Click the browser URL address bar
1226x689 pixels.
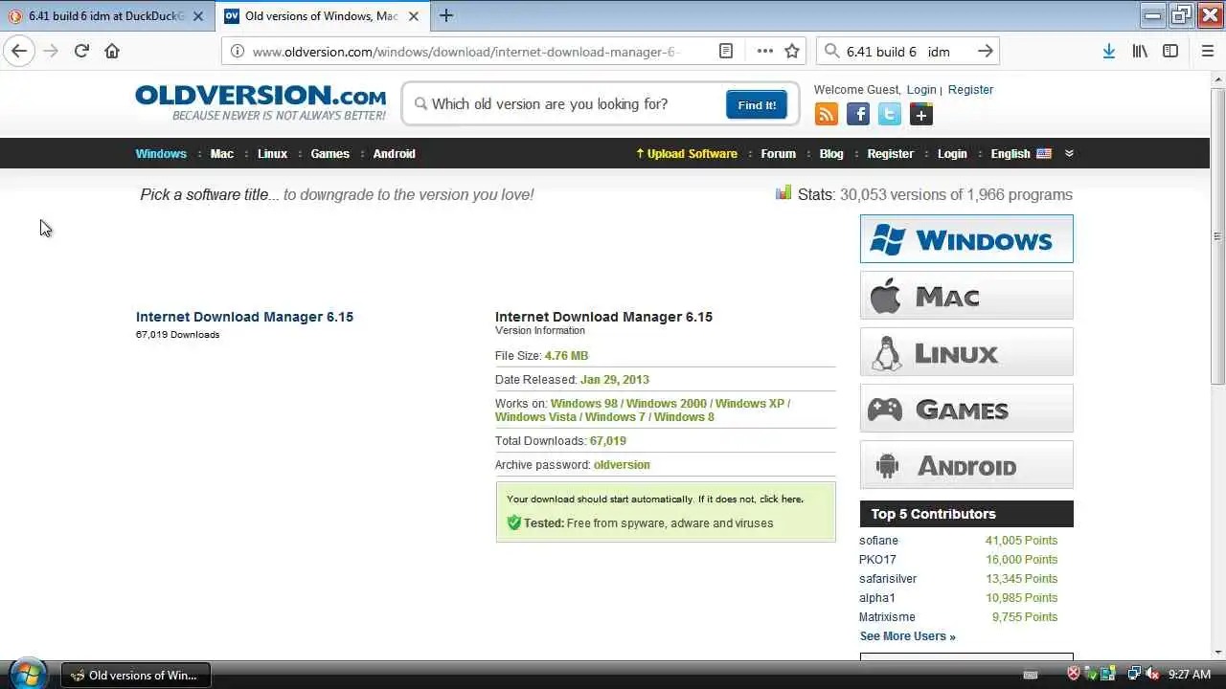point(465,52)
